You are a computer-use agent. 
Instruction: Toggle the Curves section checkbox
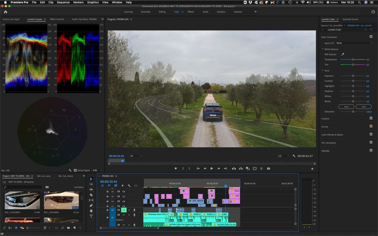pos(371,126)
